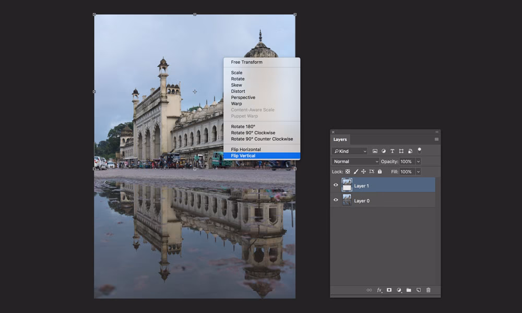Create a new layer
Viewport: 522px width, 313px height.
point(419,290)
